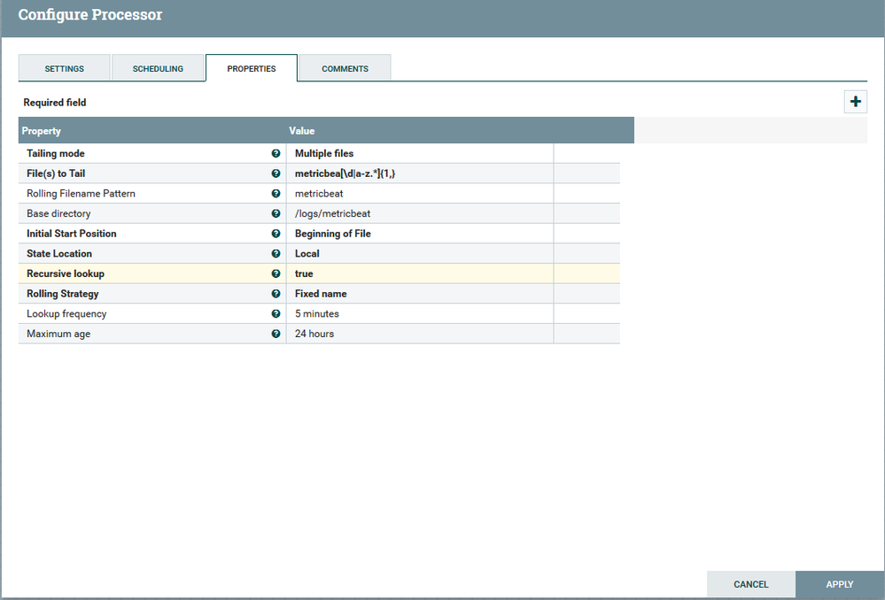Select the 'Initial Start Position' property name
The height and width of the screenshot is (600, 885).
(x=72, y=234)
